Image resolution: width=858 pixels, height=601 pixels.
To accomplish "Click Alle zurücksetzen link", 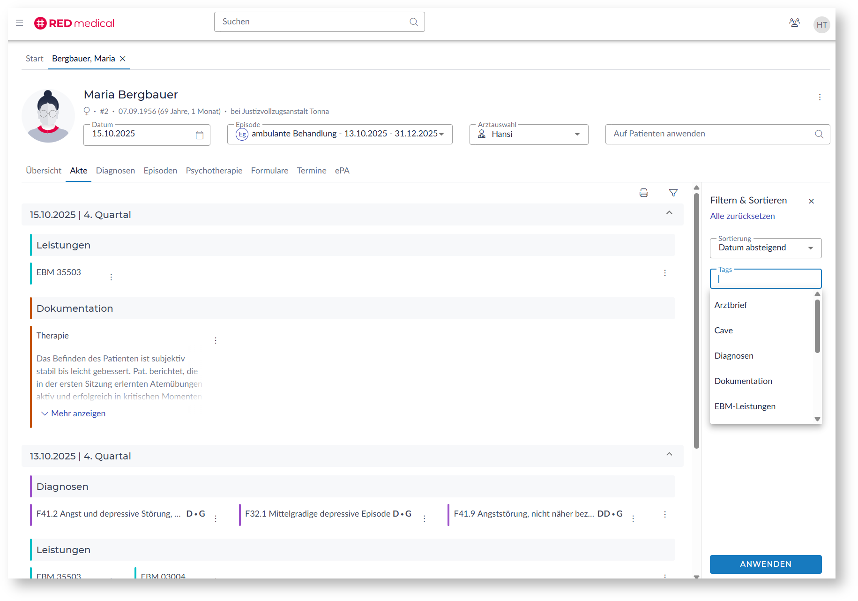I will pos(742,216).
